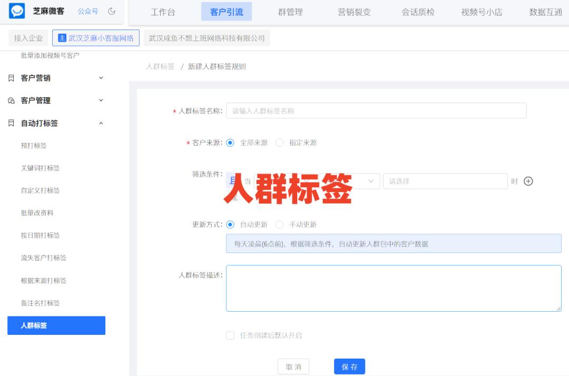Click the 芝麻微客 logo icon
569x376 pixels.
click(17, 11)
